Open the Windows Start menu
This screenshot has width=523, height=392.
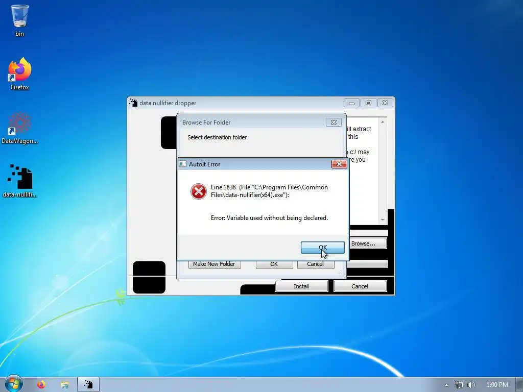point(14,384)
